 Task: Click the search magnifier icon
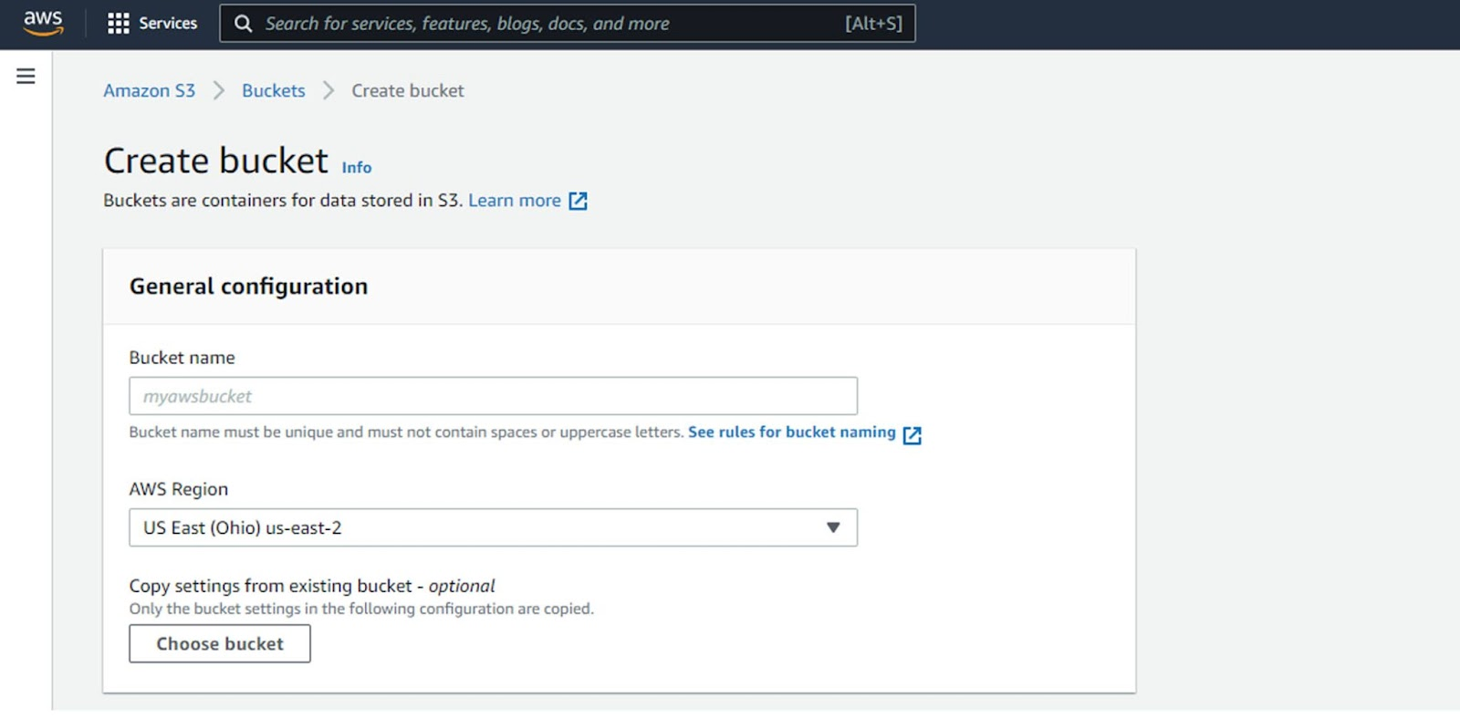(x=243, y=24)
